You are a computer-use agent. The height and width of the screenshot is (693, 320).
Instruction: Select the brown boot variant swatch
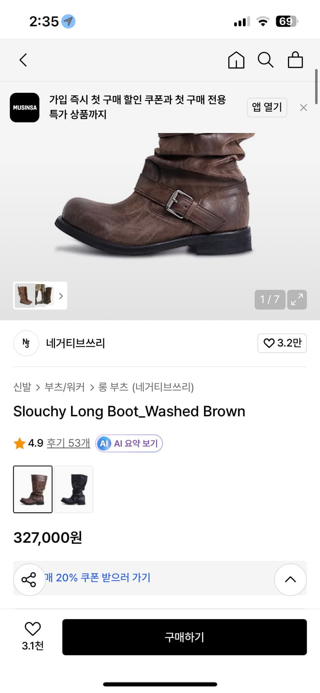[33, 489]
